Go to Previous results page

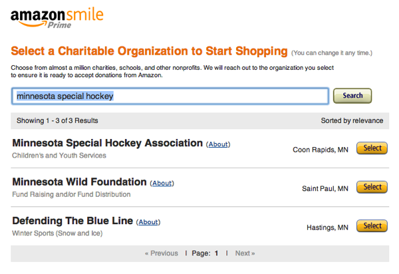click(162, 253)
